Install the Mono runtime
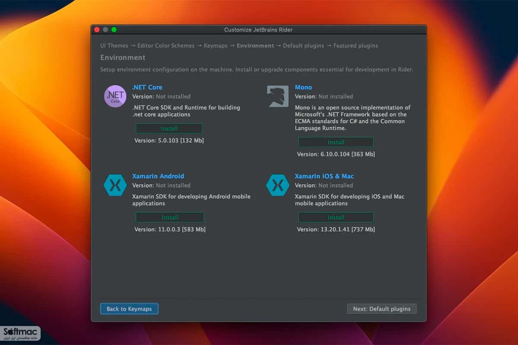The height and width of the screenshot is (345, 518). [336, 142]
